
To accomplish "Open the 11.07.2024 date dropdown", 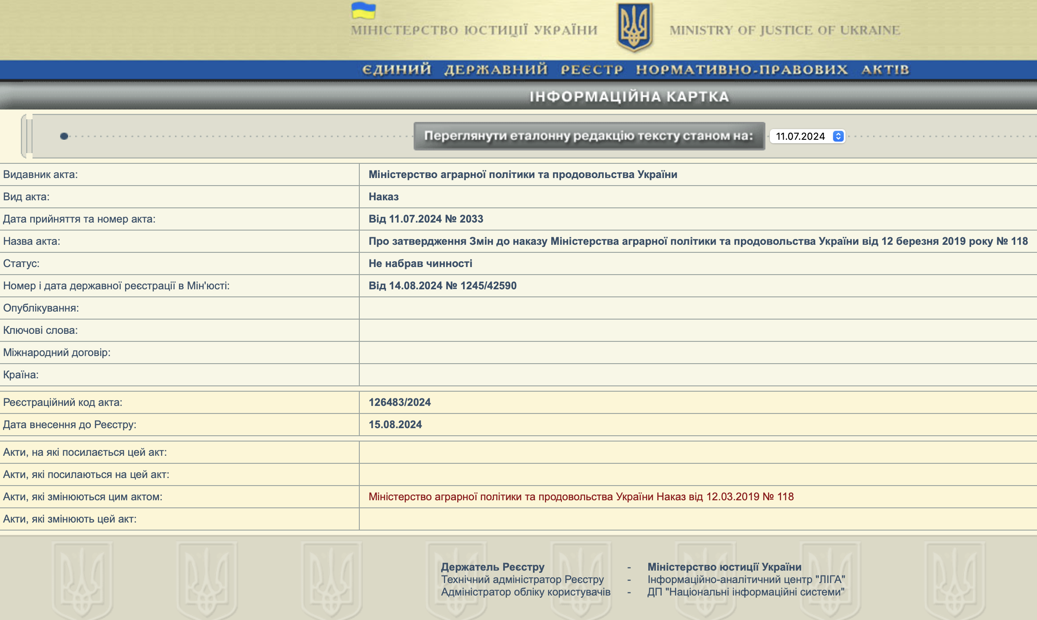I will [x=801, y=136].
